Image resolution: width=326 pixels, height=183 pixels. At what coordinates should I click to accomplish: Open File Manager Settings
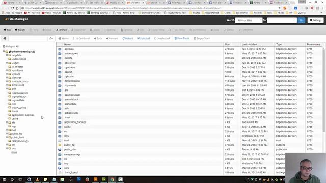coord(315,20)
